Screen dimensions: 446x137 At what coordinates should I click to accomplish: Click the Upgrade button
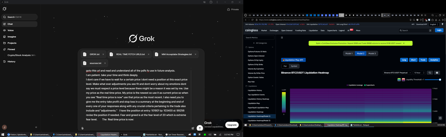point(232,125)
